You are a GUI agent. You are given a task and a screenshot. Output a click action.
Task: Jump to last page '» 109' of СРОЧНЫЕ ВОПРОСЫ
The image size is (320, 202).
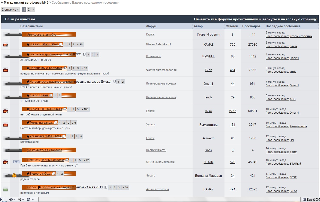[x=85, y=109]
